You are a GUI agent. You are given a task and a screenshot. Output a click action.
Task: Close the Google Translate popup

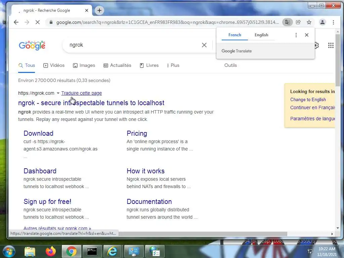click(307, 35)
